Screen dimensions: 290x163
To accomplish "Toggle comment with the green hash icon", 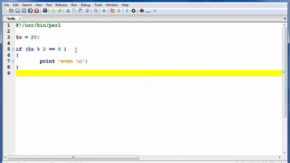I will coord(104,11).
